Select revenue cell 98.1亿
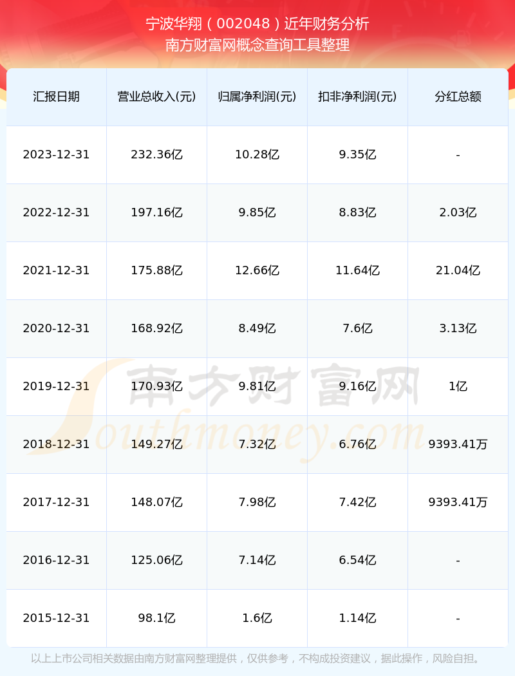The image size is (515, 676). 157,618
